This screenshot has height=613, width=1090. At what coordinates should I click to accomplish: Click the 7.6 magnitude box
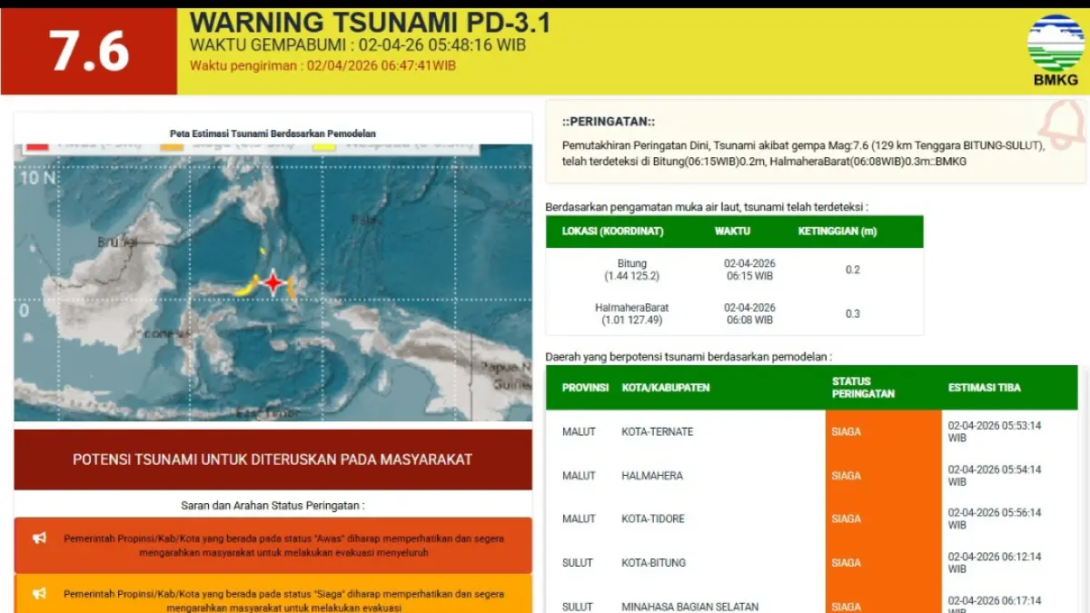click(x=89, y=52)
